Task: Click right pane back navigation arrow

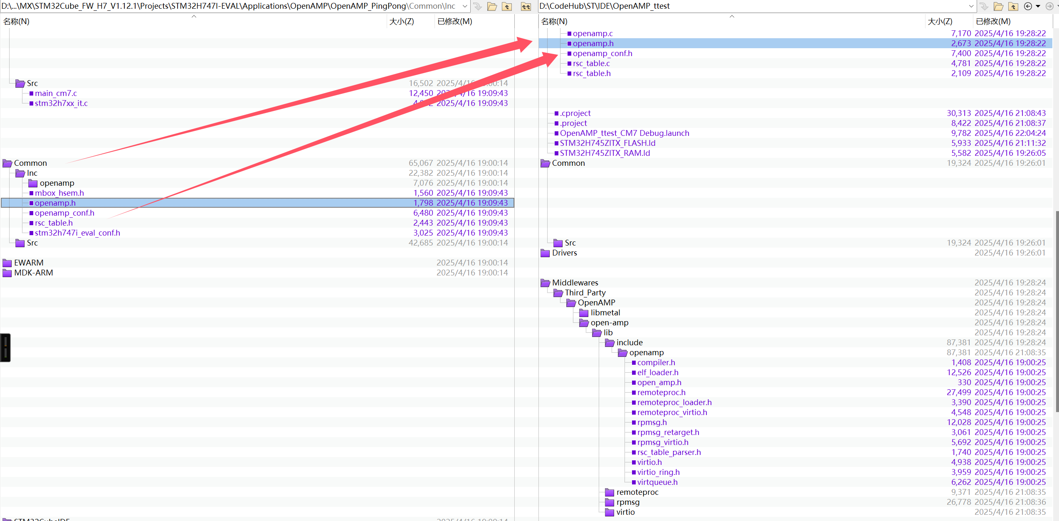Action: pos(1028,6)
